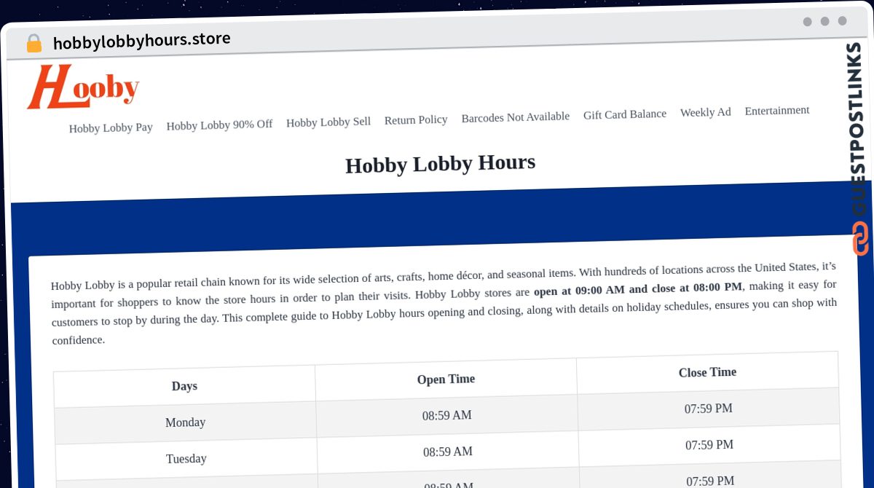Click the Close Time column header
874x488 pixels.
[x=707, y=372]
